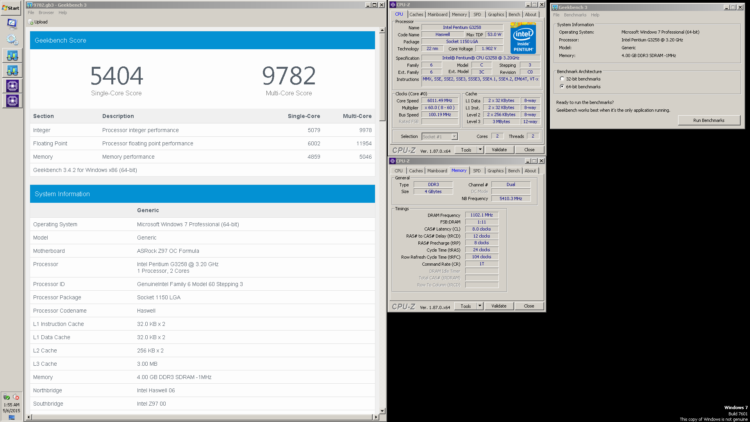This screenshot has height=422, width=750.
Task: Switch to the lower Geekbench taskbar button
Action: (x=12, y=71)
